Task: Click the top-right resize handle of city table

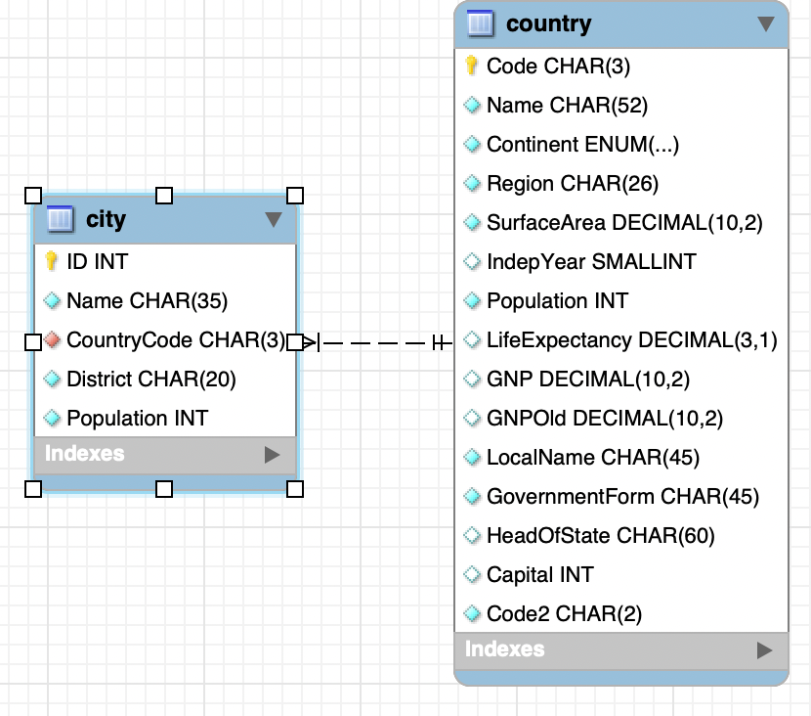Action: tap(295, 196)
